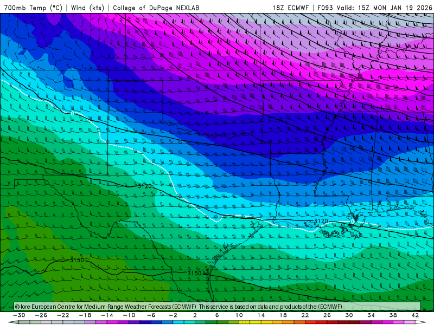Click the 3150 contour label near the south Texas coast
Viewport: 434px width, 325px height.
pos(195,274)
